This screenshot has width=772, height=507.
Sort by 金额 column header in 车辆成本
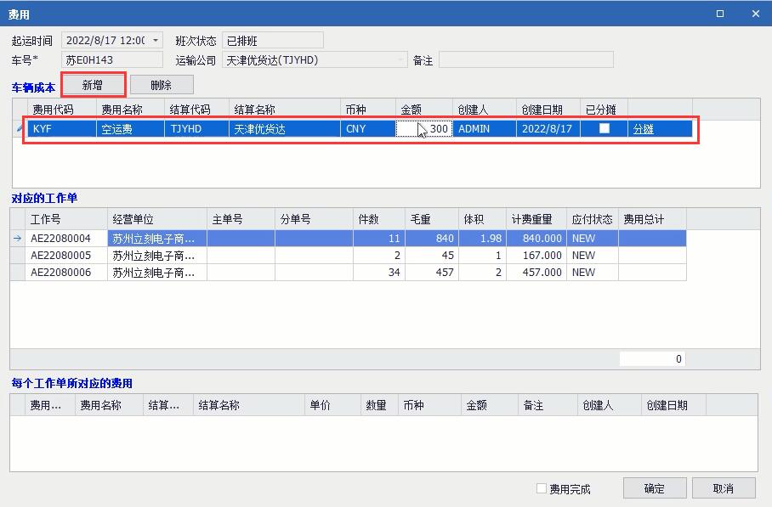423,110
